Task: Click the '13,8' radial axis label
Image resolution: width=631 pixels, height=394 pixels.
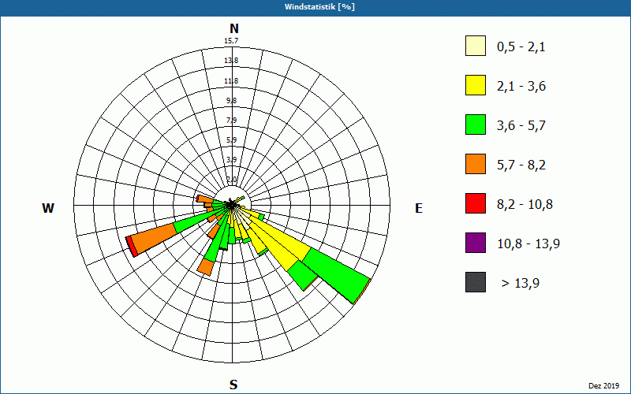Action: click(x=231, y=61)
